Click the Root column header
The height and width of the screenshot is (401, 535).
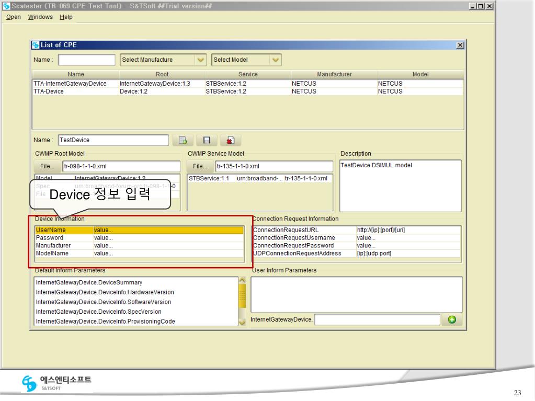tap(162, 74)
